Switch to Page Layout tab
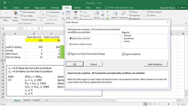Screen dimensions: 188x106 point(40,8)
